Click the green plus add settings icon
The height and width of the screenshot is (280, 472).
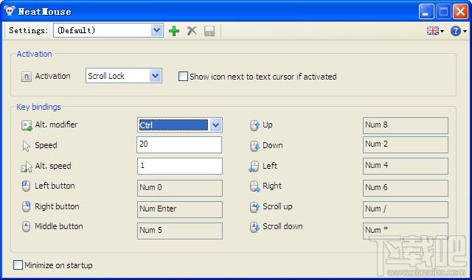(174, 31)
